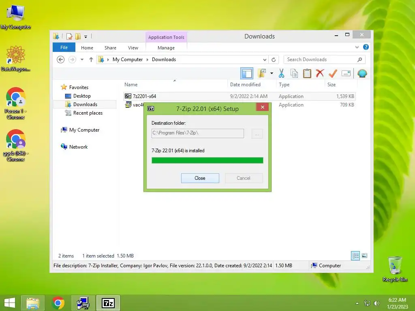Open DataWagon desktop shortcut
The width and height of the screenshot is (415, 311).
pos(16,58)
